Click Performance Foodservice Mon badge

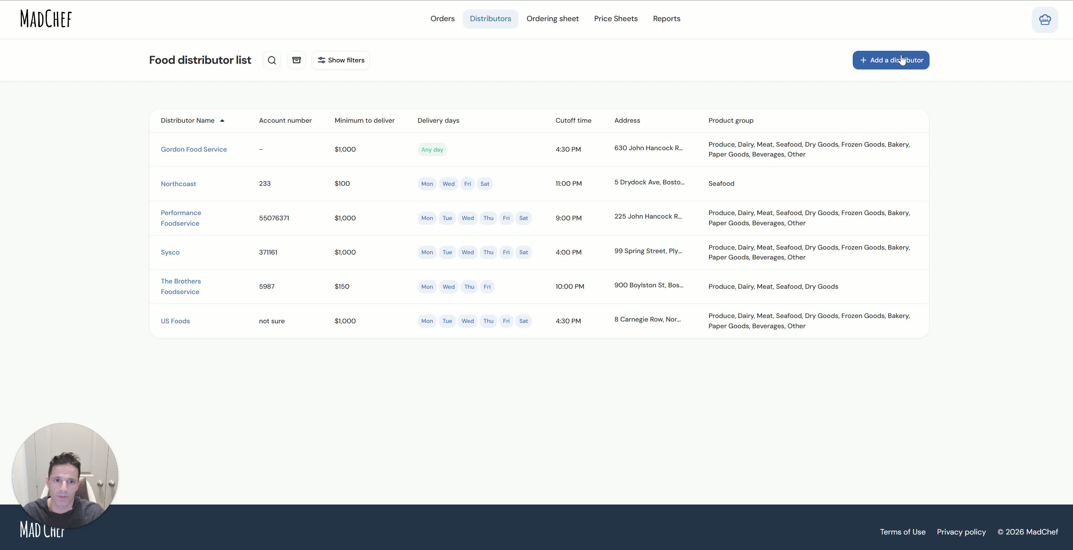(427, 218)
